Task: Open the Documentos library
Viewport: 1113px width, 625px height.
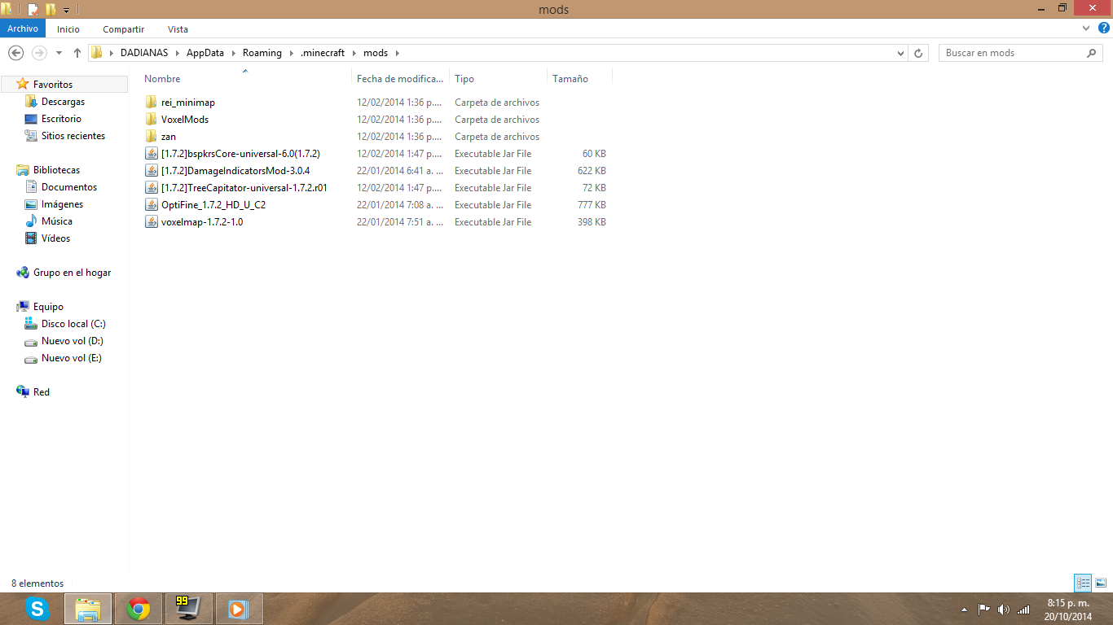Action: [x=69, y=187]
